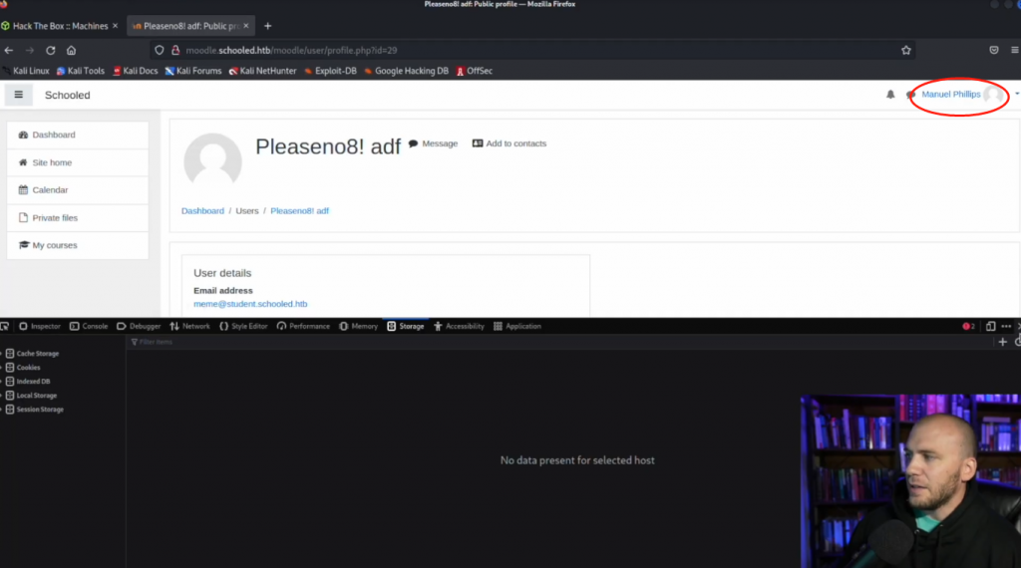The height and width of the screenshot is (568, 1021).
Task: Activate the devtools element picker
Action: (x=5, y=327)
